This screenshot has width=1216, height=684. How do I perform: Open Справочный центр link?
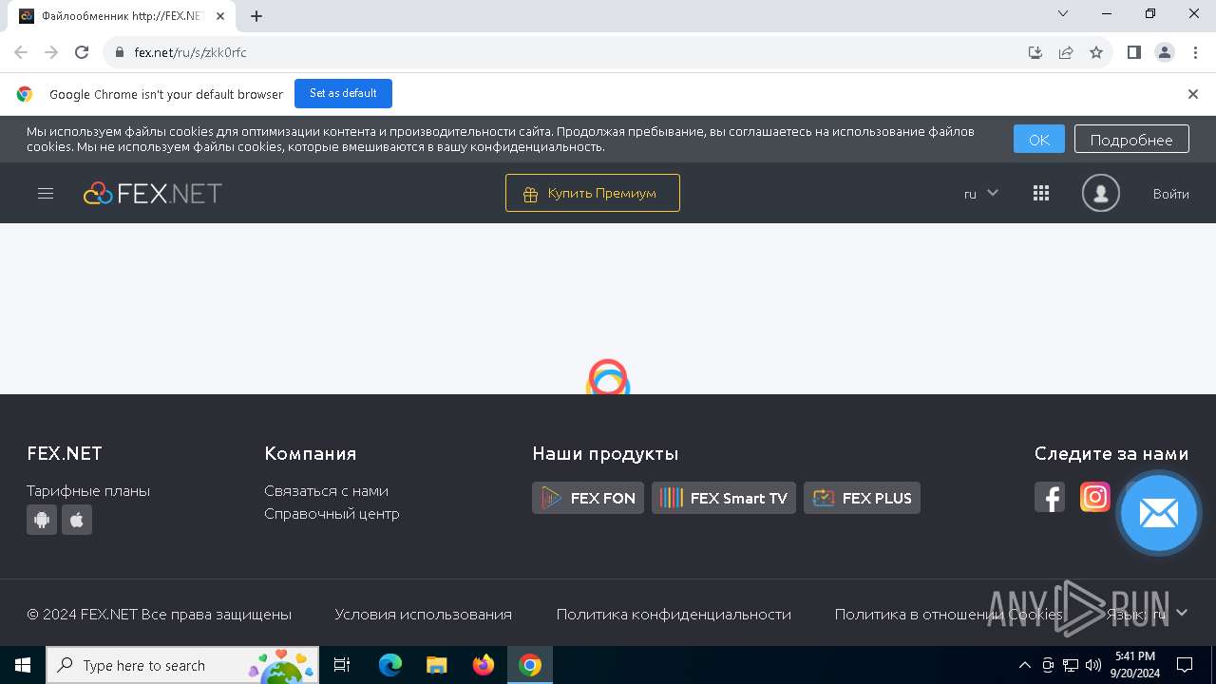[332, 514]
